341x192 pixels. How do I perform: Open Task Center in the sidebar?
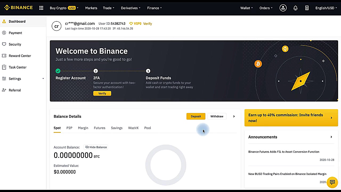(18, 67)
